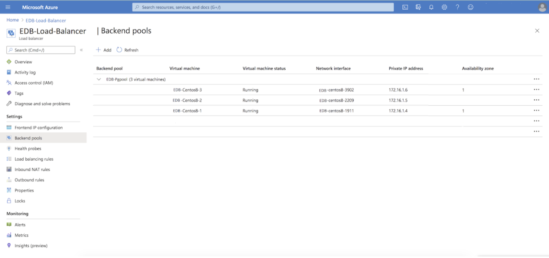Open network interface EDB-centos8-2209

(x=336, y=101)
